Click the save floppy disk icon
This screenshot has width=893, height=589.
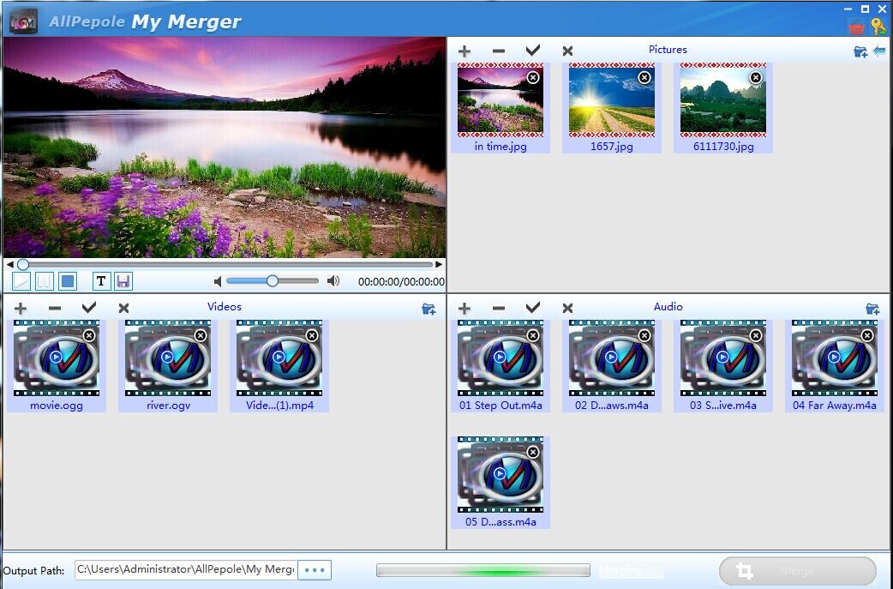[x=123, y=281]
